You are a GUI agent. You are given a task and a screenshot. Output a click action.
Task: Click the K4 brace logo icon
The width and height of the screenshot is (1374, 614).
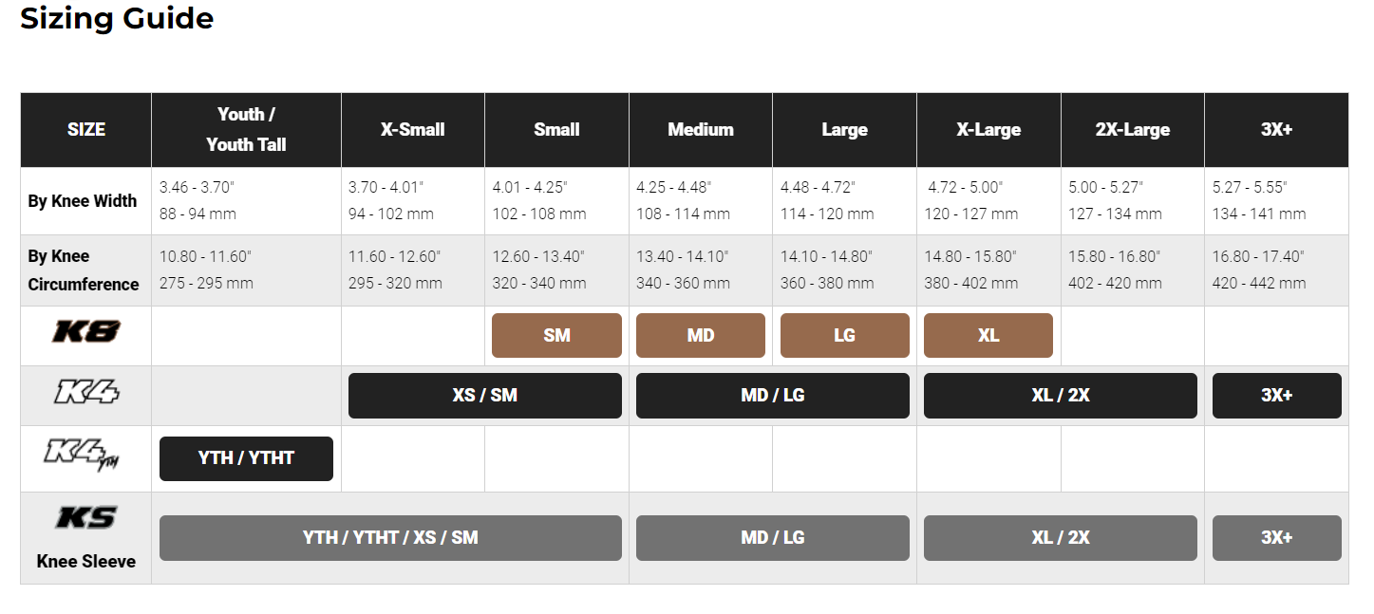point(85,392)
